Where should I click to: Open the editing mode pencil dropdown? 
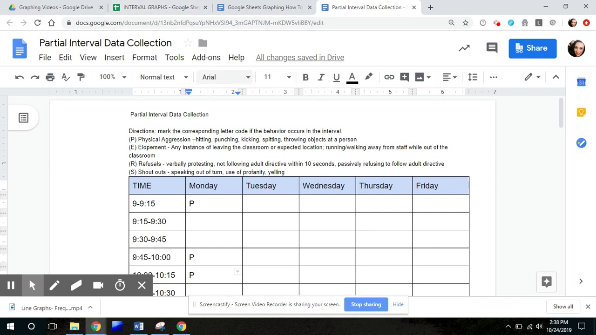pos(532,77)
